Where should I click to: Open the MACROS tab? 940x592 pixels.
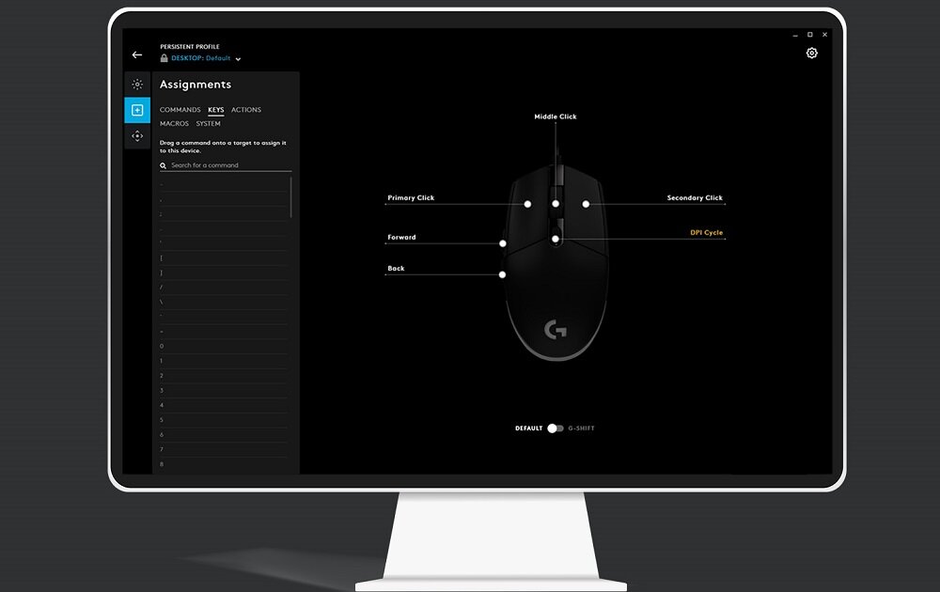(x=174, y=124)
